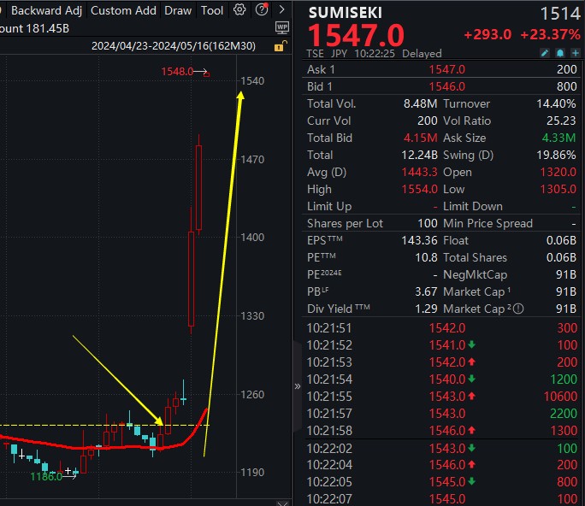Image resolution: width=585 pixels, height=506 pixels.
Task: Click the WP monitor icon
Action: pyautogui.click(x=282, y=27)
